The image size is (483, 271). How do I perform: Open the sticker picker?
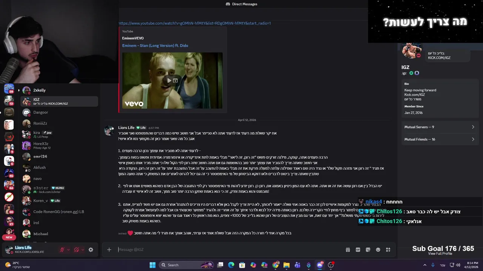point(368,250)
